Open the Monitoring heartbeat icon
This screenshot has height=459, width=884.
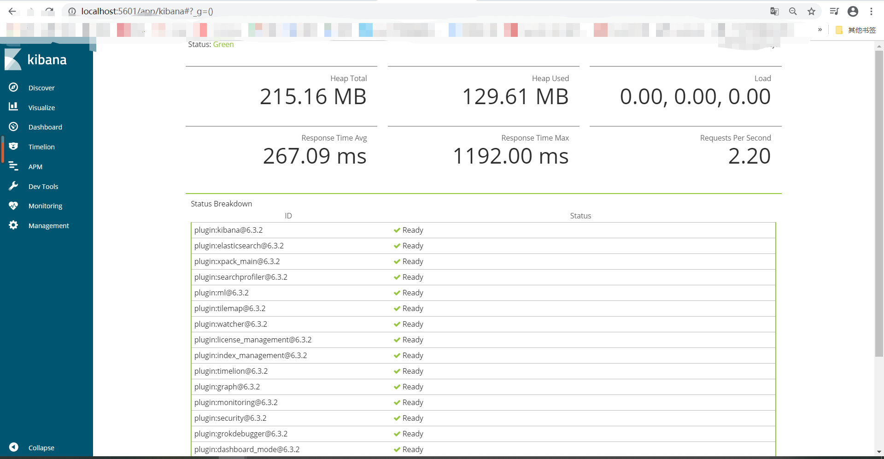click(13, 206)
